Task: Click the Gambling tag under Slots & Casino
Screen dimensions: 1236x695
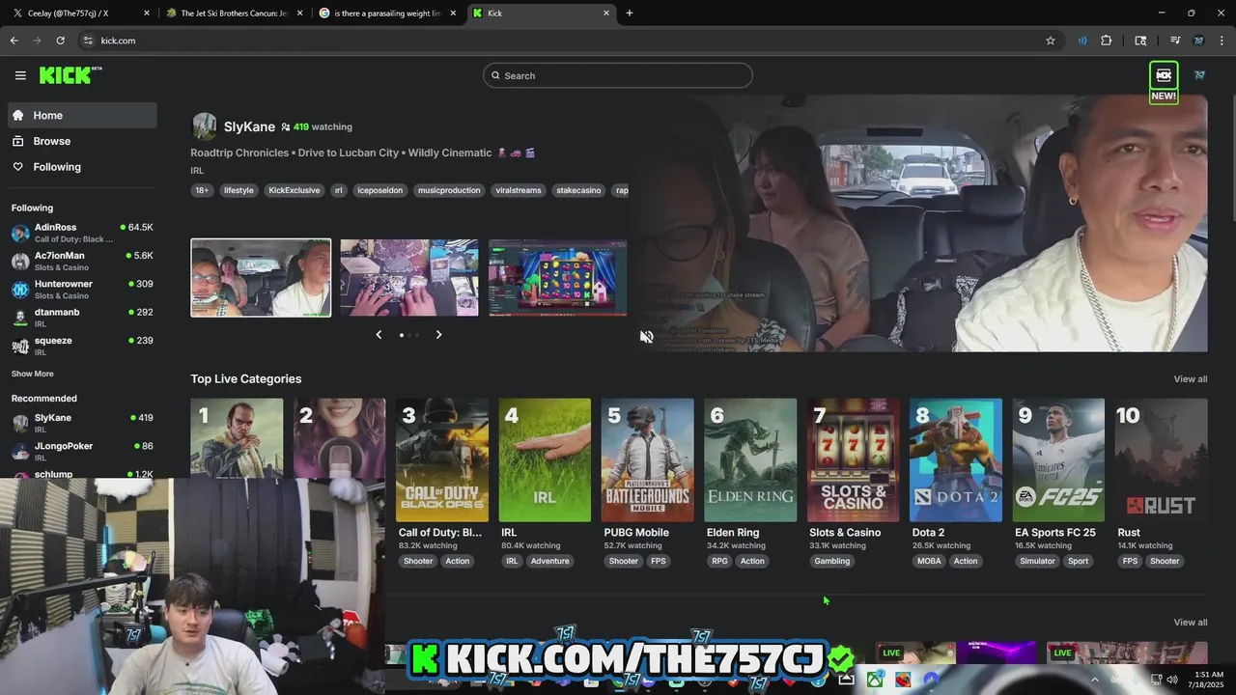Action: coord(831,561)
